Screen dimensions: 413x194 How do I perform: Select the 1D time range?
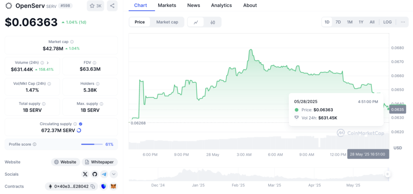[x=327, y=22]
